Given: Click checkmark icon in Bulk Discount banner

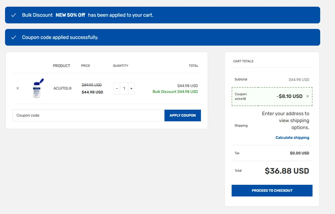Looking at the screenshot, I should click(x=14, y=15).
